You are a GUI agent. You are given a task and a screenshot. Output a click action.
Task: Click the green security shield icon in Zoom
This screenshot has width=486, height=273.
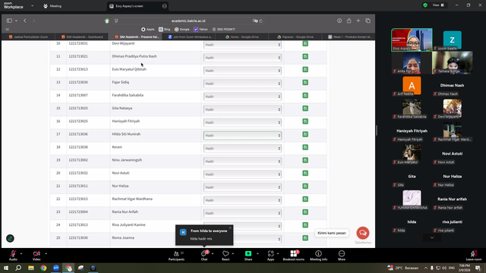point(425,5)
